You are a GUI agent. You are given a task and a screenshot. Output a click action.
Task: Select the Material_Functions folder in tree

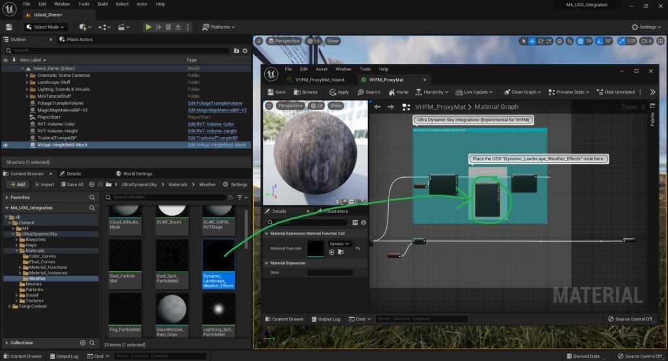pos(48,267)
